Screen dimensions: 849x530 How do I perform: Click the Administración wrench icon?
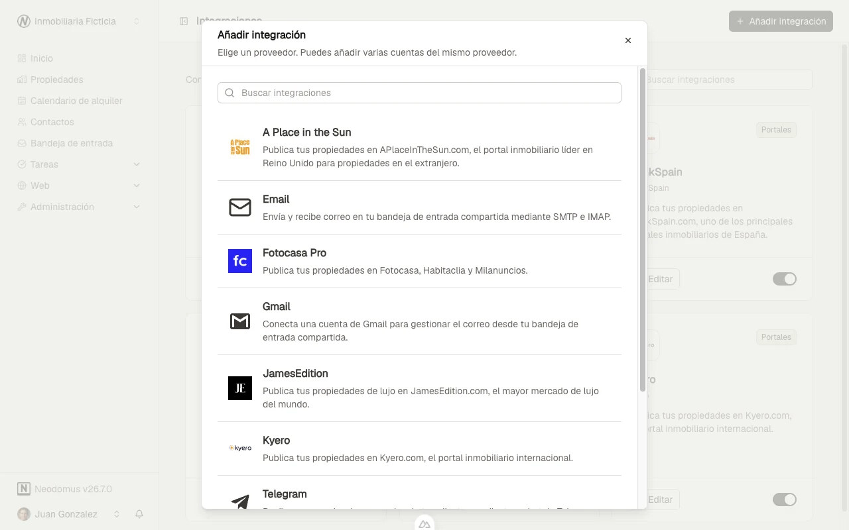22,207
